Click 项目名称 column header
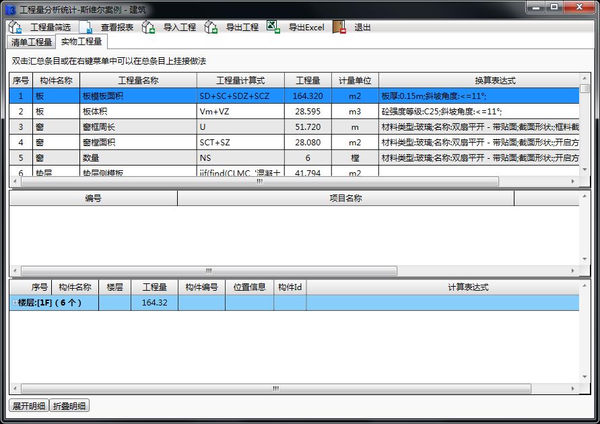This screenshot has height=424, width=600. [x=345, y=198]
